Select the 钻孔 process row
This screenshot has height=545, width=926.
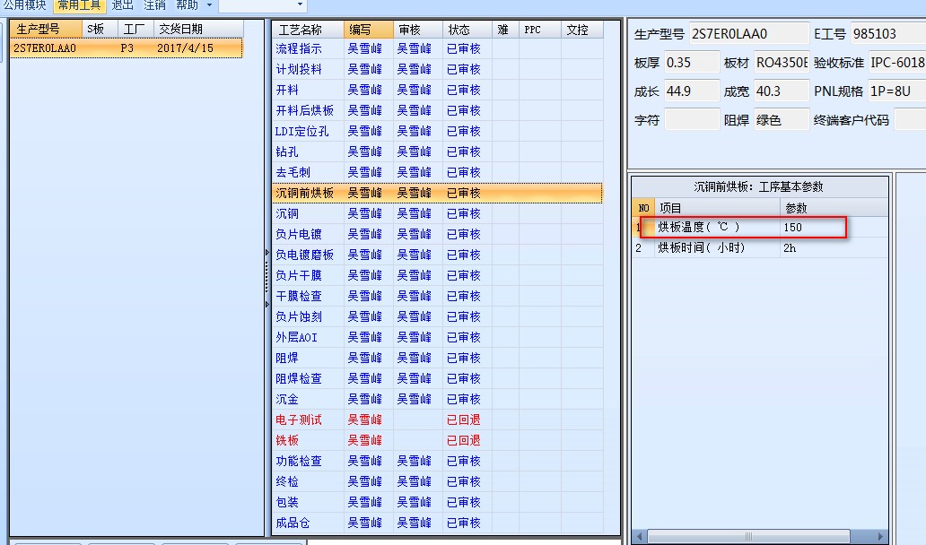(438, 151)
